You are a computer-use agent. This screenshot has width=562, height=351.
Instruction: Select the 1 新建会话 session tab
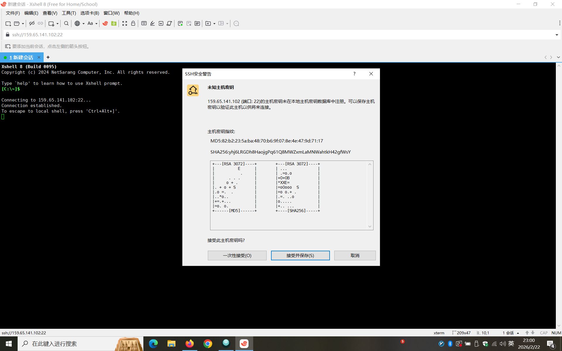pos(21,57)
